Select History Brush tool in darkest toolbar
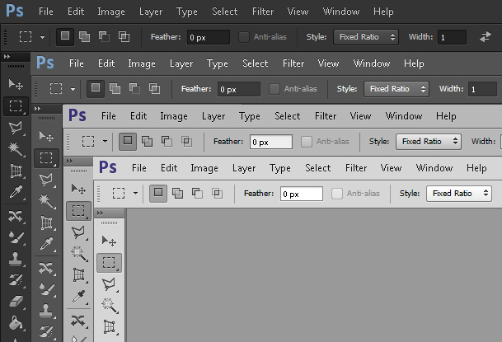This screenshot has width=502, height=342. point(16,280)
